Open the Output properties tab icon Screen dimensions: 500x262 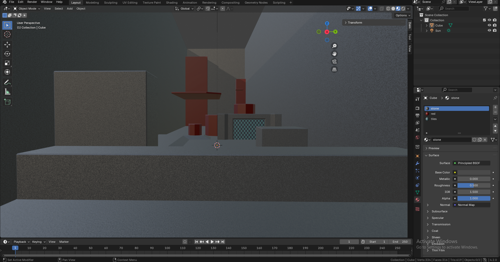click(417, 115)
